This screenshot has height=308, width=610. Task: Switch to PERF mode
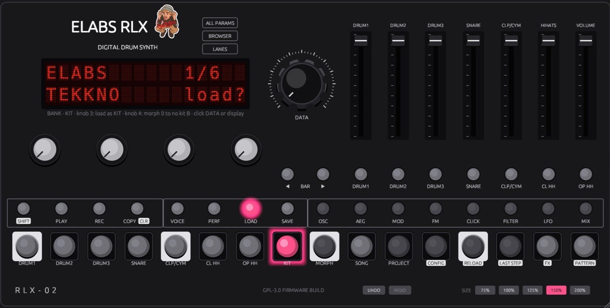point(214,209)
